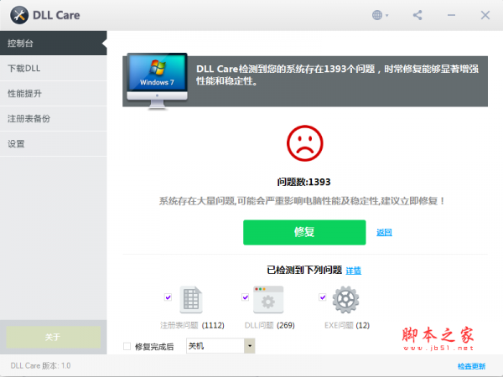Click the DLL window gear icon
Viewport: 503px width, 377px height.
point(268,299)
